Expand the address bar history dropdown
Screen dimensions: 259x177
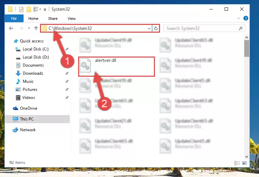coord(149,29)
